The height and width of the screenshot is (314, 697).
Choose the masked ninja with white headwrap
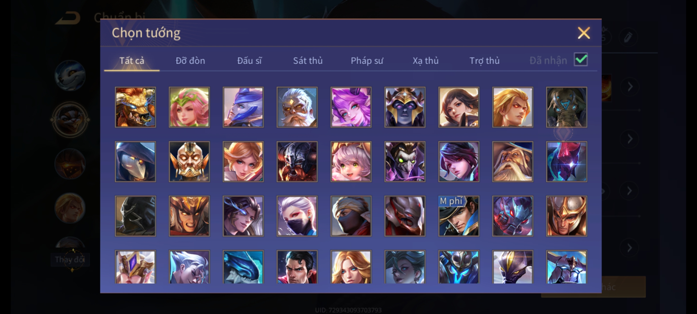point(351,216)
